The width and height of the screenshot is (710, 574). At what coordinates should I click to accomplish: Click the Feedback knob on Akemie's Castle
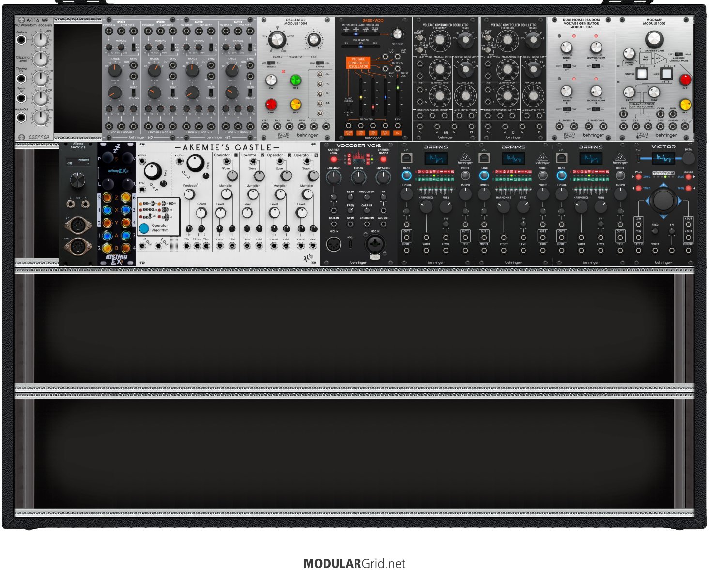click(190, 194)
